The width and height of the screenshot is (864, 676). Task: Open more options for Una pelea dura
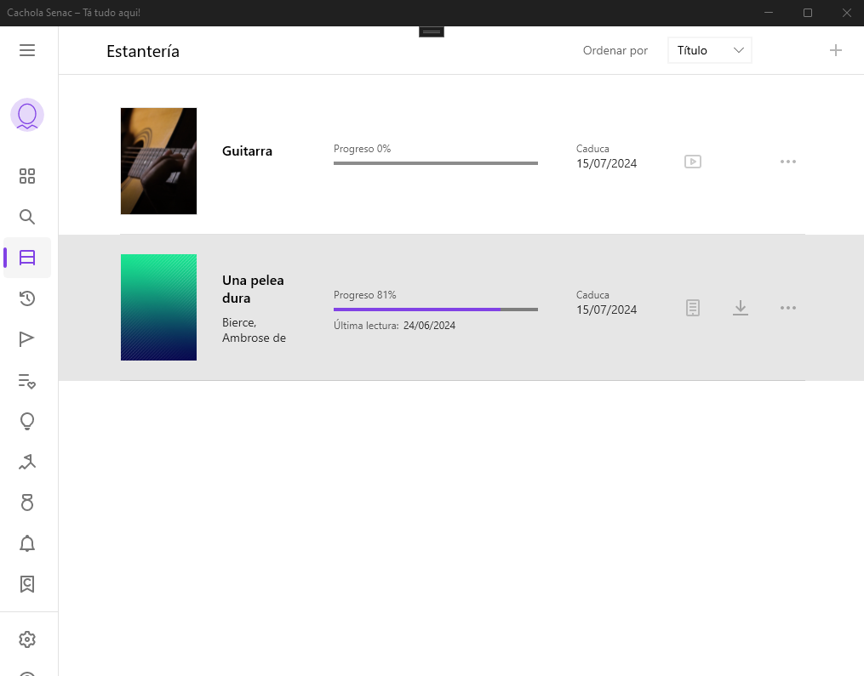[x=788, y=308]
